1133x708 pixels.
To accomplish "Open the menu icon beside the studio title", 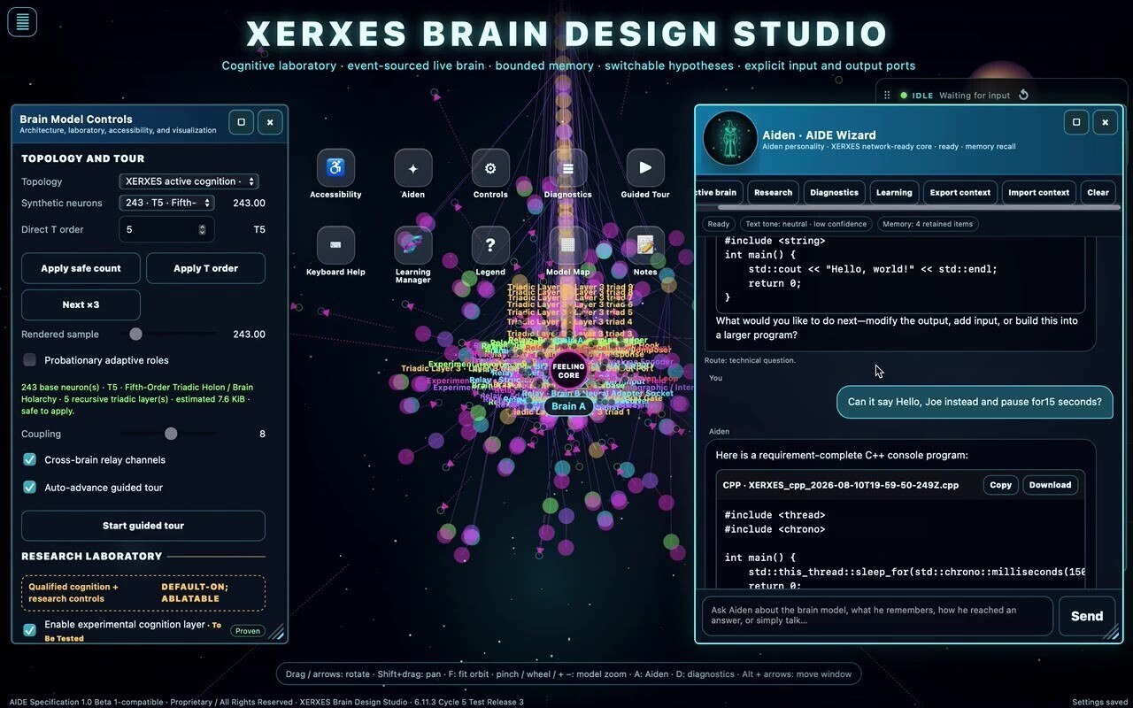I will [22, 22].
